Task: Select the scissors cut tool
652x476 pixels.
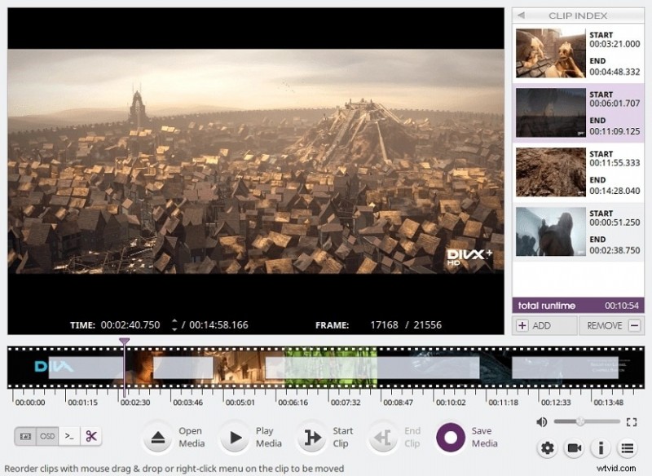Action: click(90, 437)
